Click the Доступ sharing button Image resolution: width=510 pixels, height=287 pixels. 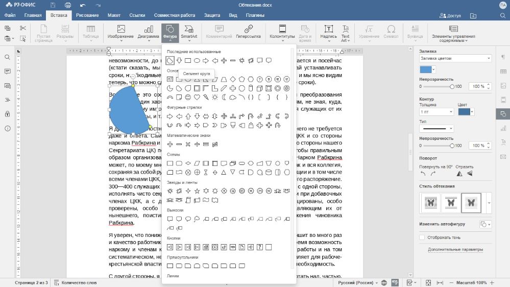coord(450,15)
